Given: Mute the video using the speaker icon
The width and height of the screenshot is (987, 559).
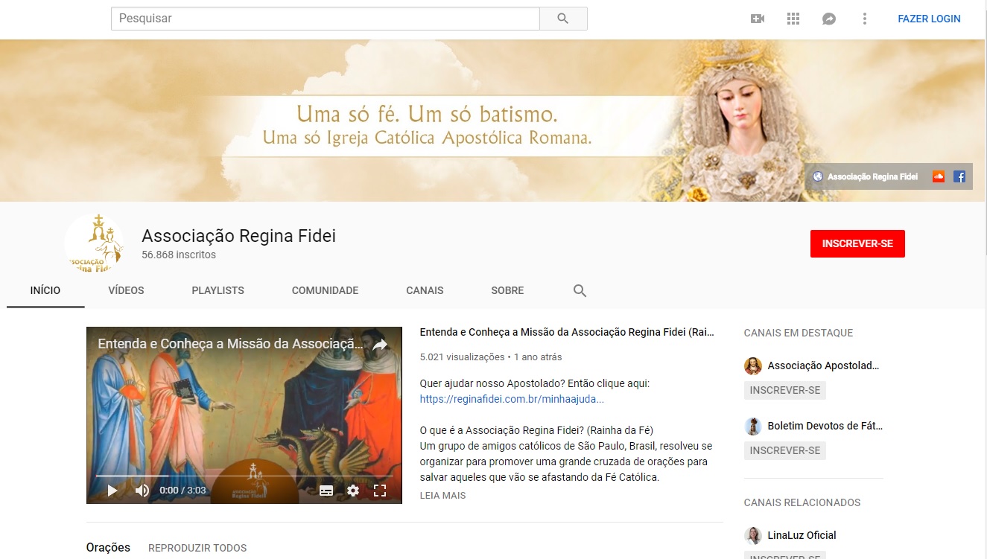Looking at the screenshot, I should click(142, 491).
